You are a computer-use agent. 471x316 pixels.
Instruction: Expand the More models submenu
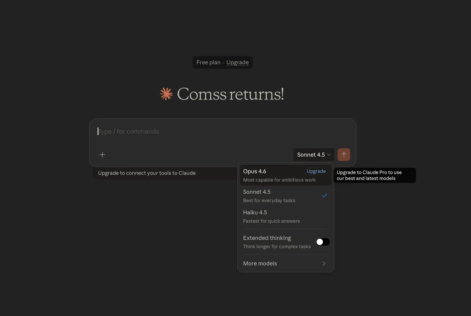(x=285, y=264)
